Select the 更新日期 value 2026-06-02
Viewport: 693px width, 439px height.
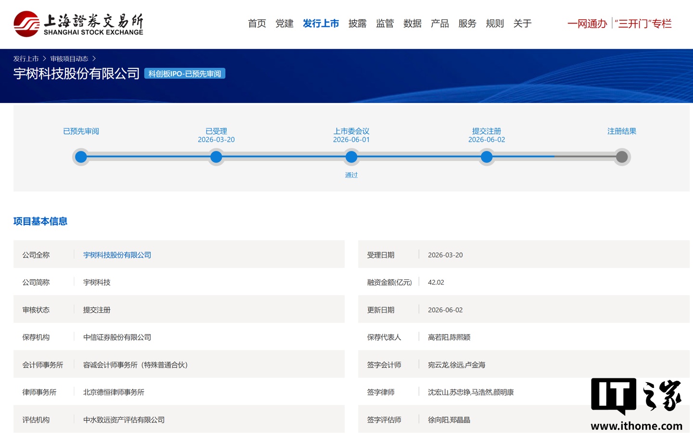coord(445,310)
